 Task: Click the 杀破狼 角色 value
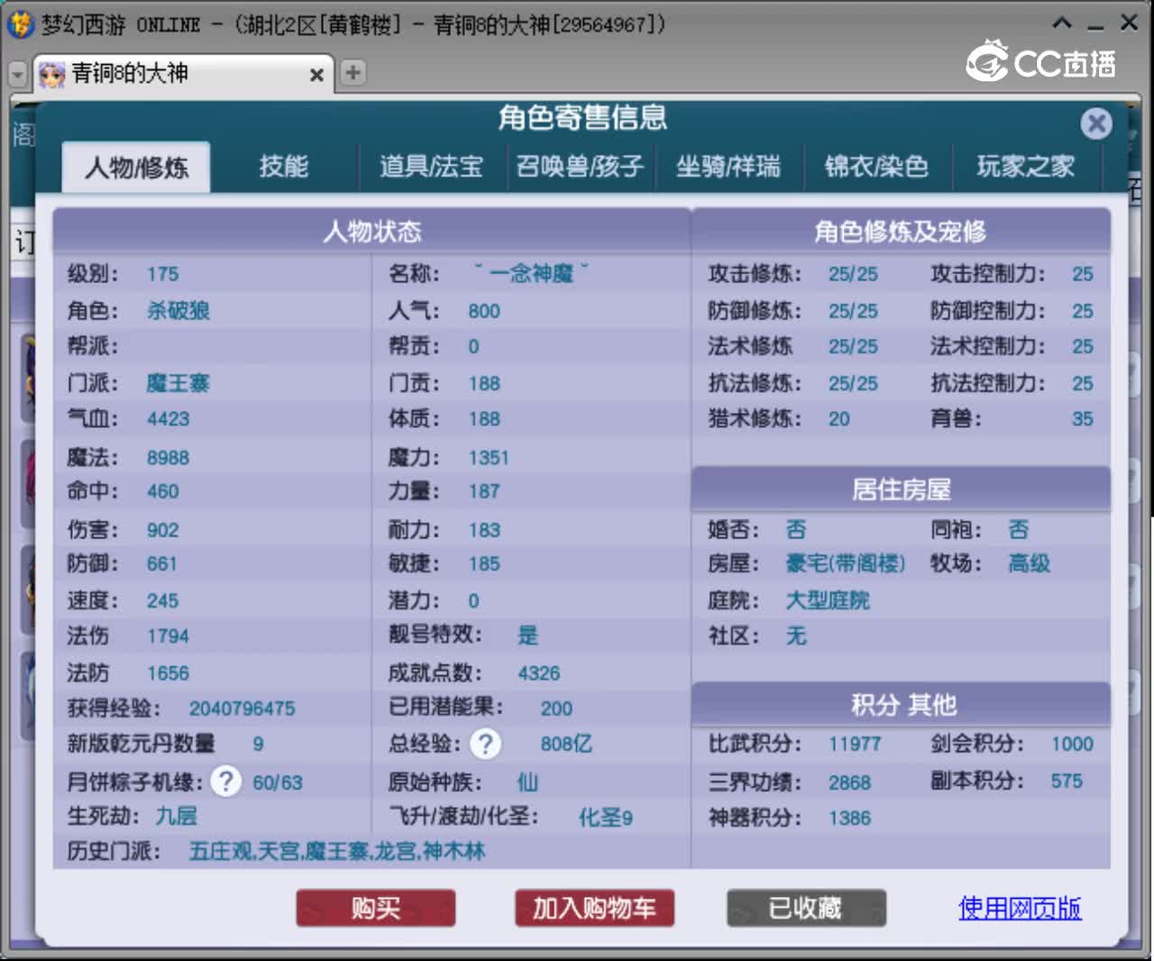tap(179, 311)
